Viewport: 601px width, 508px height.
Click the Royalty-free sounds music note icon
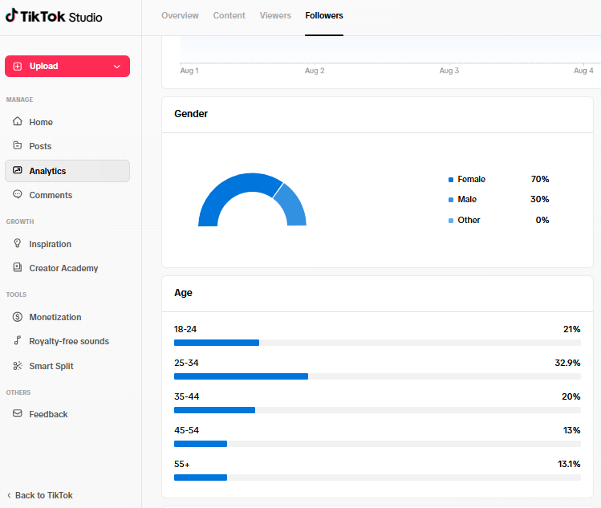click(17, 340)
